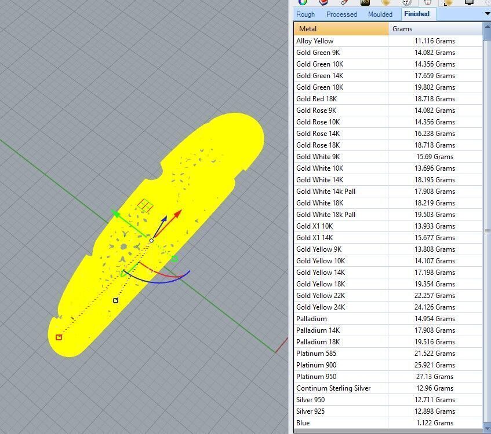Select the Platinum 950 row

388,377
